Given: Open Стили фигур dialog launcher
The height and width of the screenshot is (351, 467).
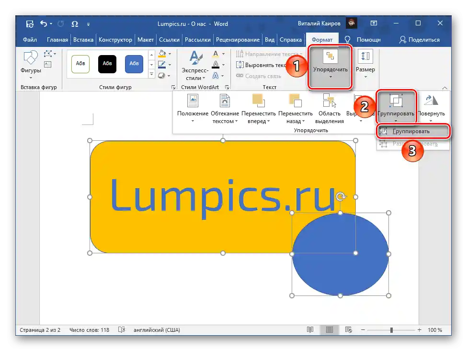Looking at the screenshot, I should [173, 87].
